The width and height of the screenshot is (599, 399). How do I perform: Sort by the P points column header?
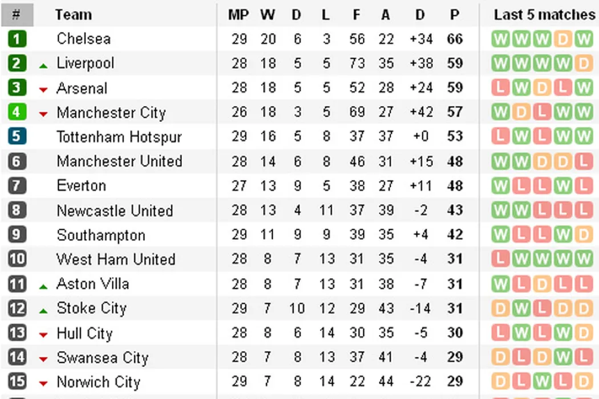455,15
